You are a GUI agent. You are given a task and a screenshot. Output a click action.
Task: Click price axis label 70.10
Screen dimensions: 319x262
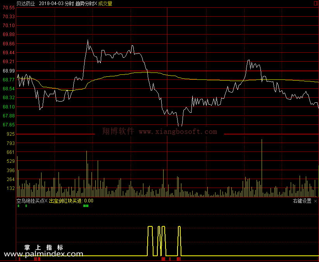[x=9, y=26]
